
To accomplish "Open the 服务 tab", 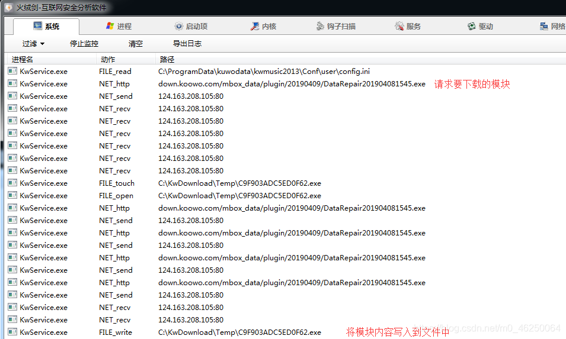I will [408, 26].
